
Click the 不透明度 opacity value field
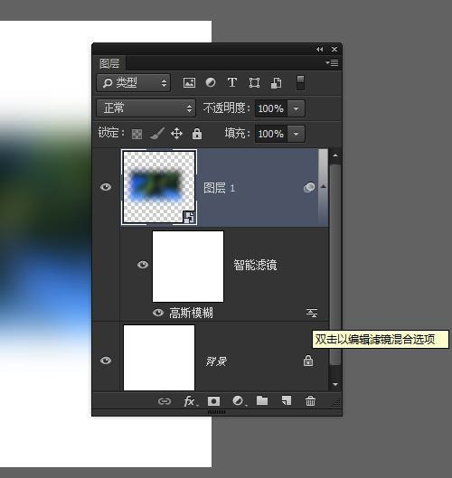[x=271, y=108]
